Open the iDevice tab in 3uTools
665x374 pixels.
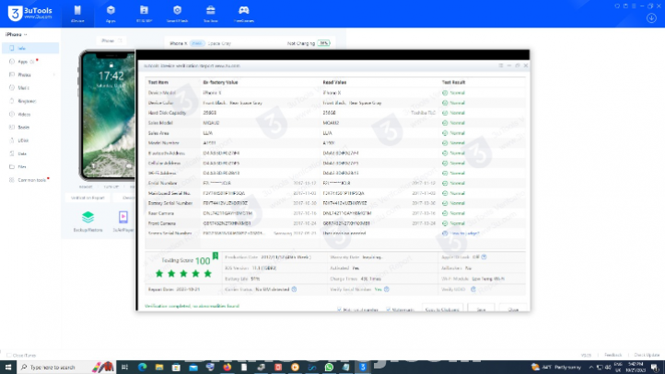[x=77, y=14]
